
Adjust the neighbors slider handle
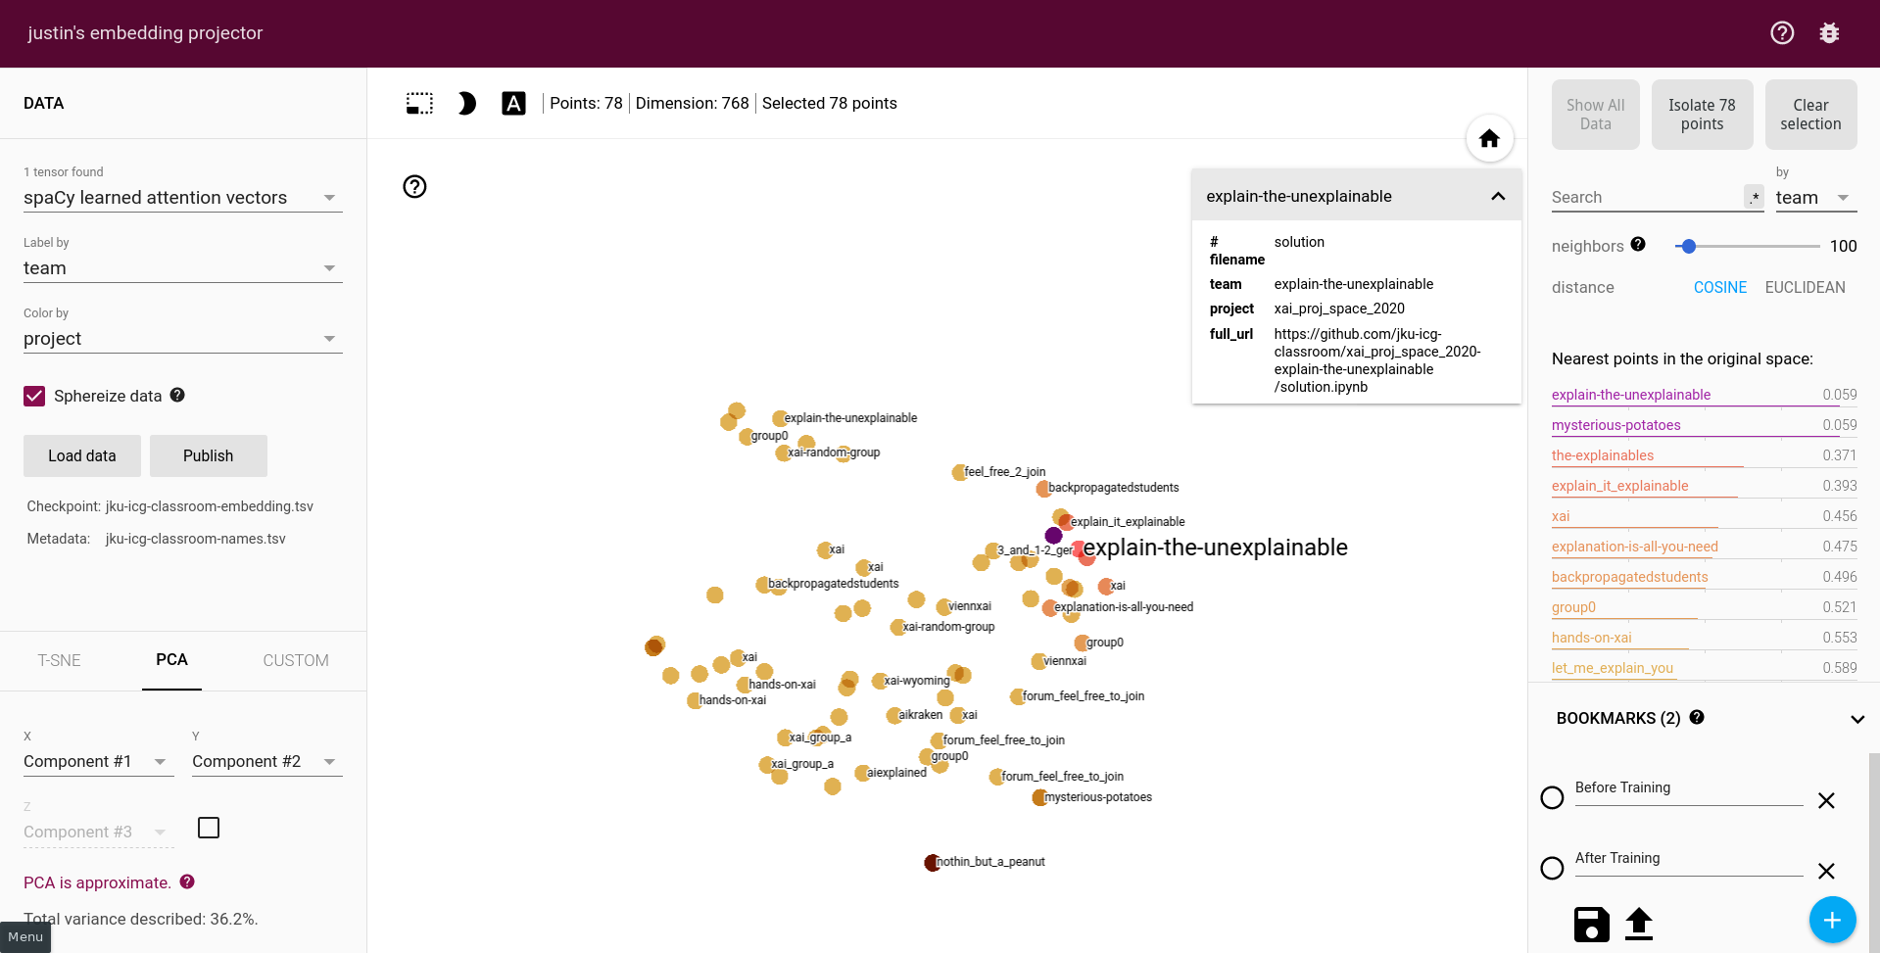pos(1688,247)
